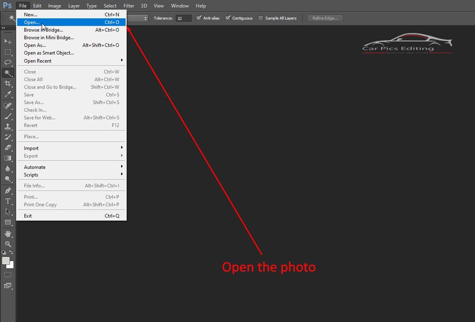Select the Rectangle shape tool
The height and width of the screenshot is (322, 475).
click(8, 222)
